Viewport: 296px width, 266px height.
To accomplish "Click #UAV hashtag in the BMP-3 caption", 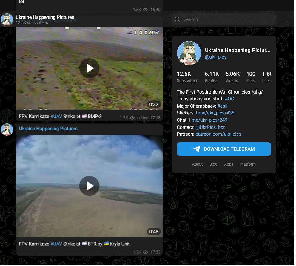I will click(x=56, y=116).
